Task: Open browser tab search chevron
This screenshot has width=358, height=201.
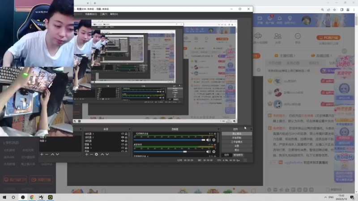Action: 328,3
